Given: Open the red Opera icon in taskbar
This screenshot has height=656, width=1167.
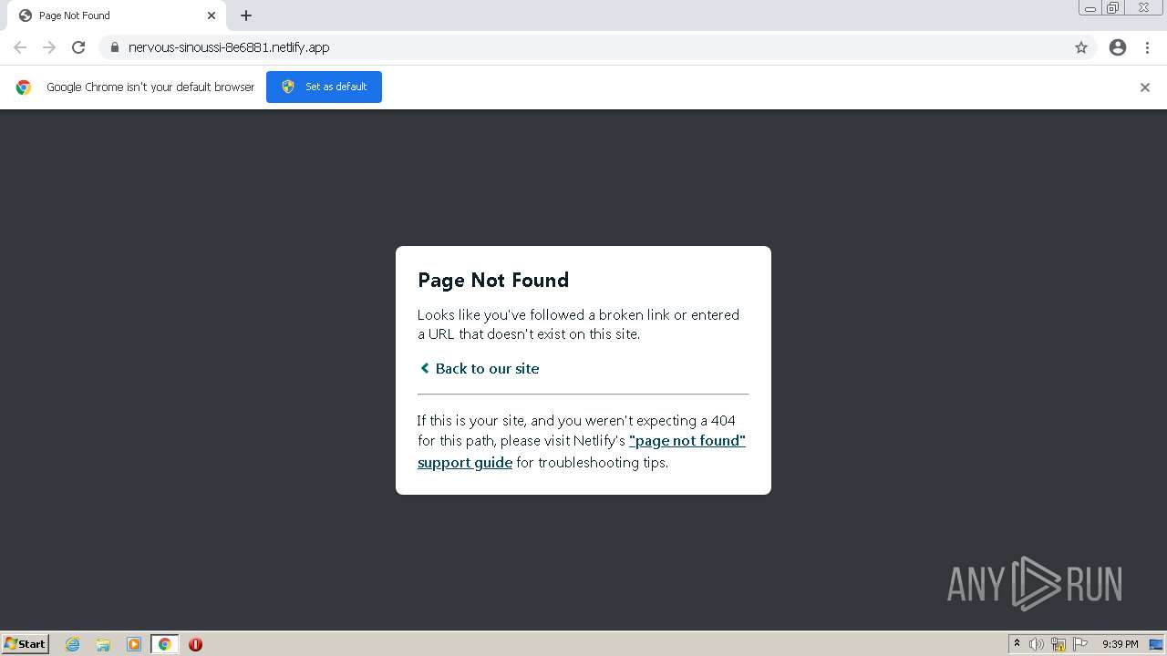Looking at the screenshot, I should [x=195, y=644].
